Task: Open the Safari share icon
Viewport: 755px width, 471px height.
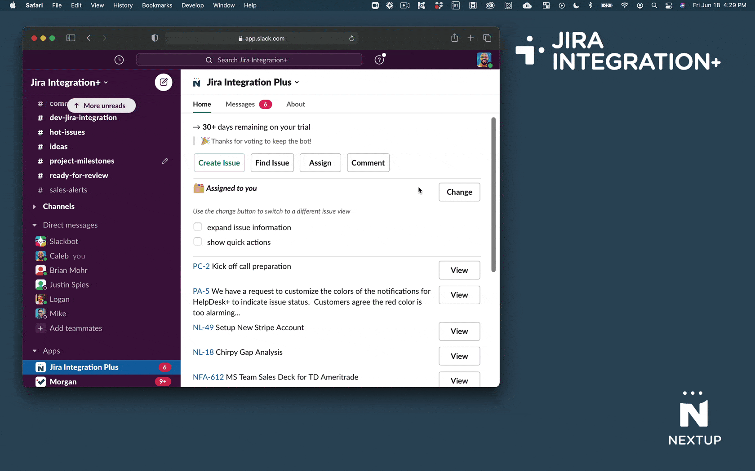Action: 455,38
